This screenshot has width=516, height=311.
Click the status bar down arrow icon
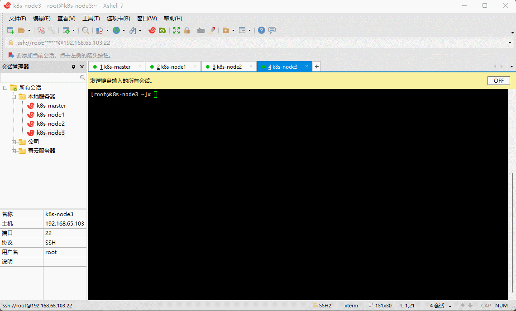[x=470, y=306]
